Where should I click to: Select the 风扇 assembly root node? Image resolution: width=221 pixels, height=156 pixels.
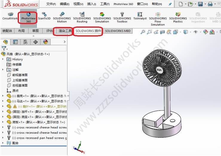click(25, 54)
